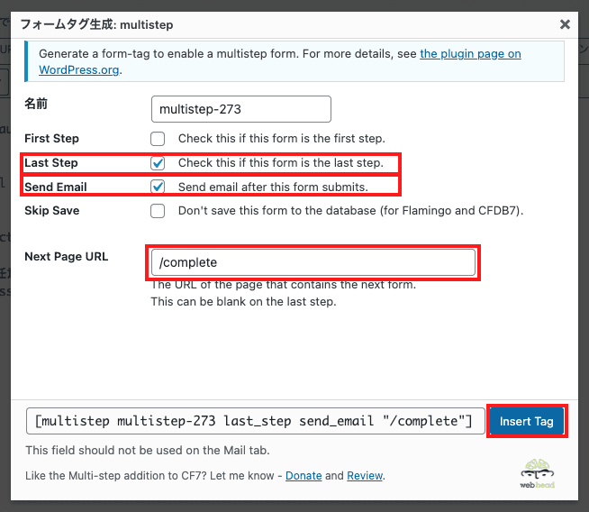The width and height of the screenshot is (589, 512).
Task: Click the 名前 field label
Action: [x=36, y=104]
